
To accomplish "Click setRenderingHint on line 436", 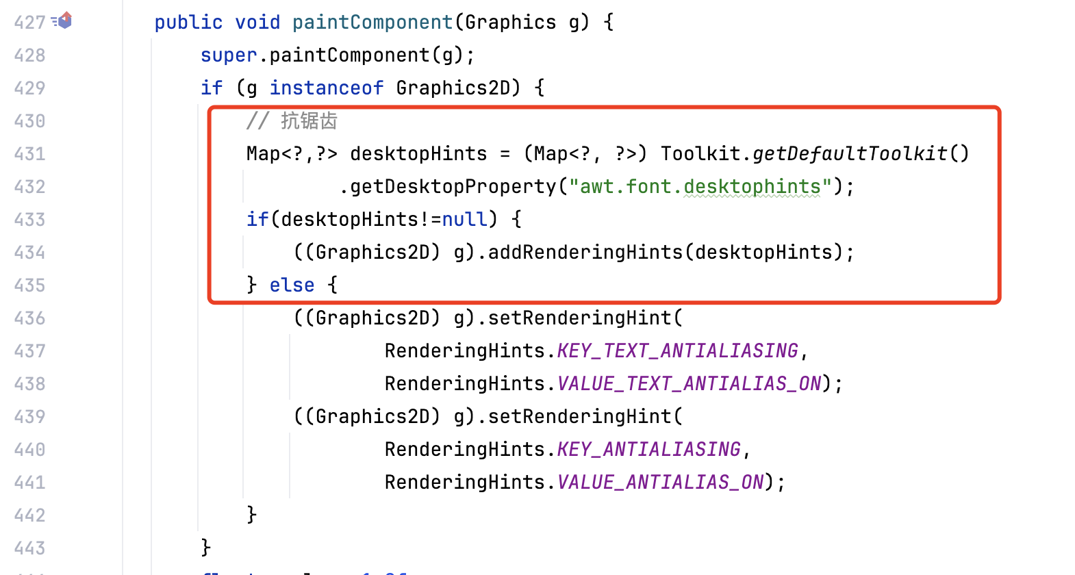I will [x=579, y=318].
